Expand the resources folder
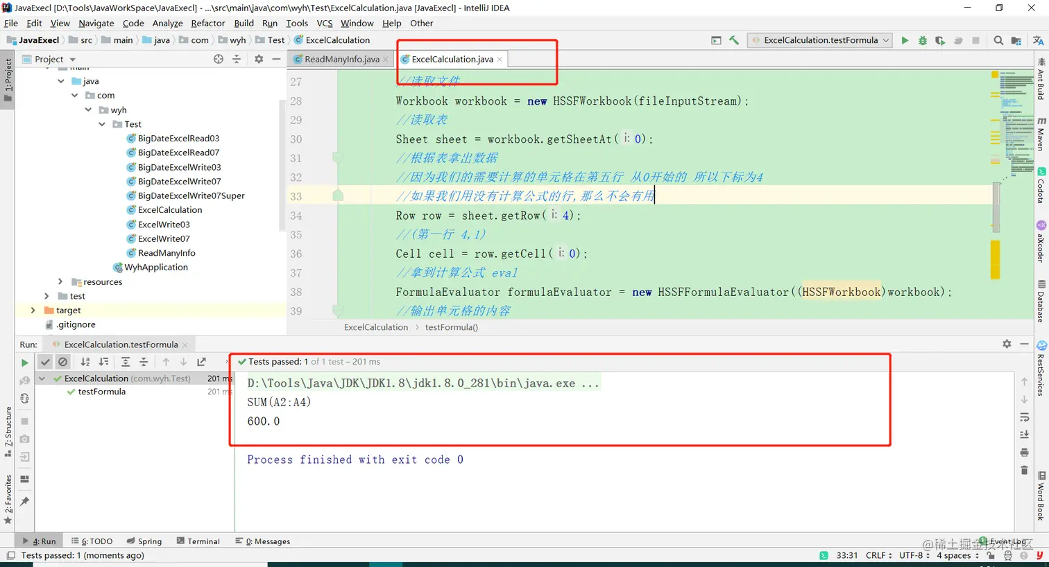 point(60,281)
